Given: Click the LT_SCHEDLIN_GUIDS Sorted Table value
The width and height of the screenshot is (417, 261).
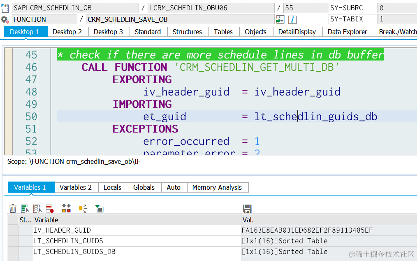Looking at the screenshot, I should 329,241.
